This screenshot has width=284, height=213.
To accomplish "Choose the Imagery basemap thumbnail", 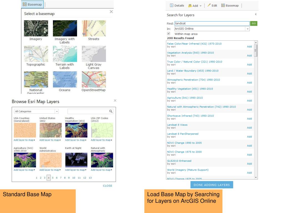I will 36,28.
